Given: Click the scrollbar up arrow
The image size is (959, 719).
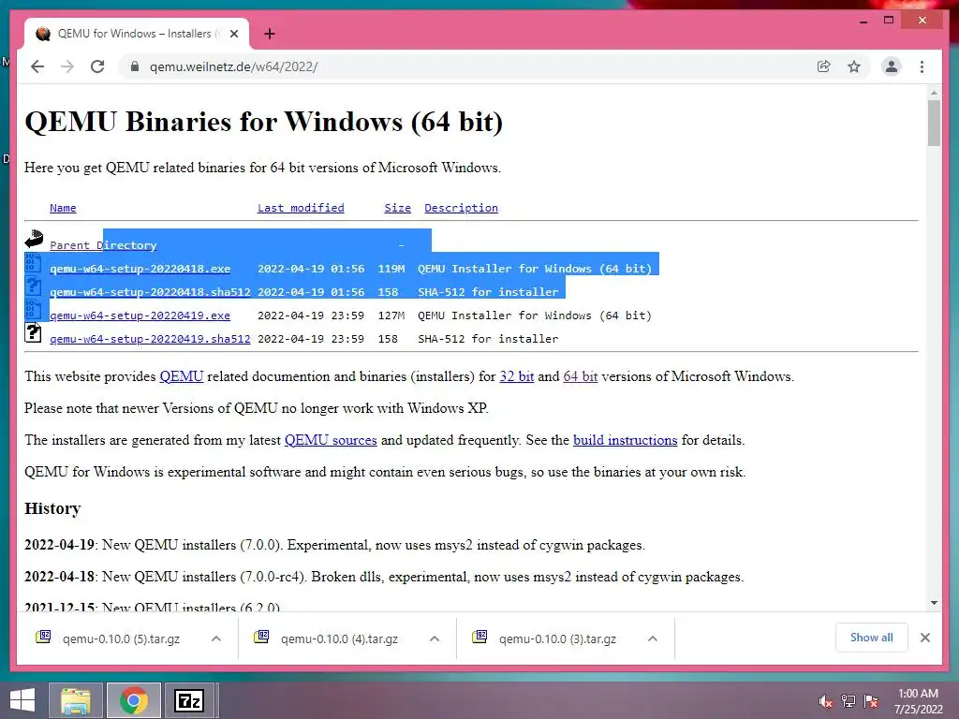Looking at the screenshot, I should [x=934, y=93].
